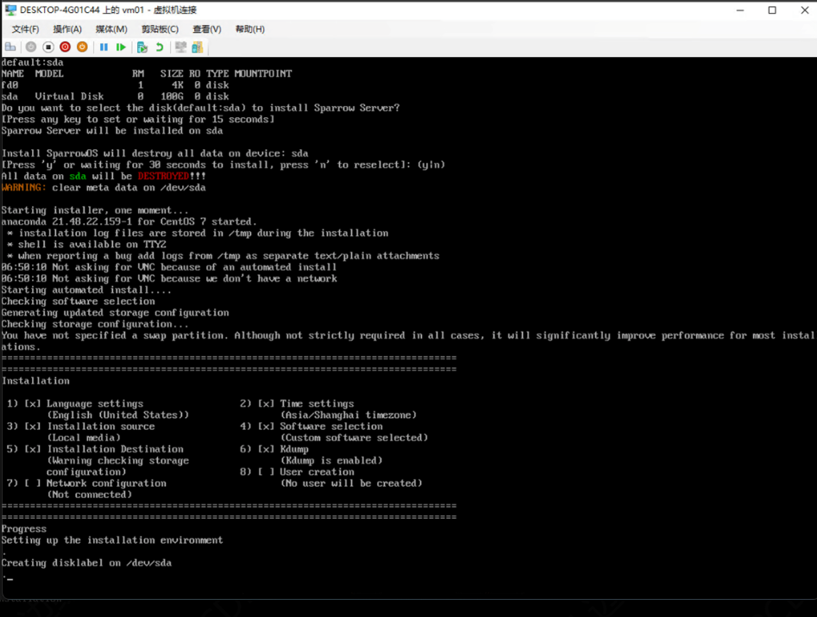Toggle enhanced session monitor icon
The height and width of the screenshot is (617, 817).
point(181,47)
